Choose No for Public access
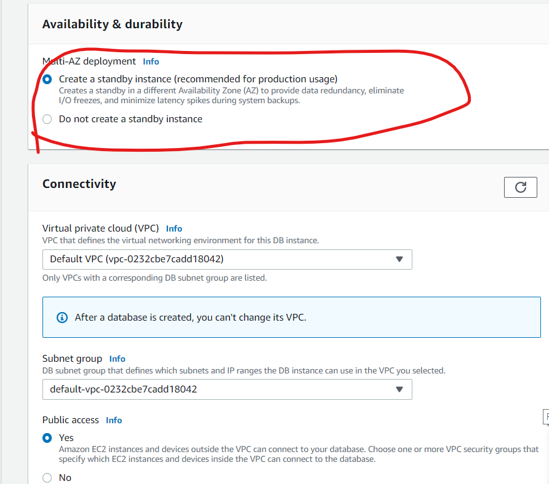This screenshot has height=484, width=549. (47, 478)
